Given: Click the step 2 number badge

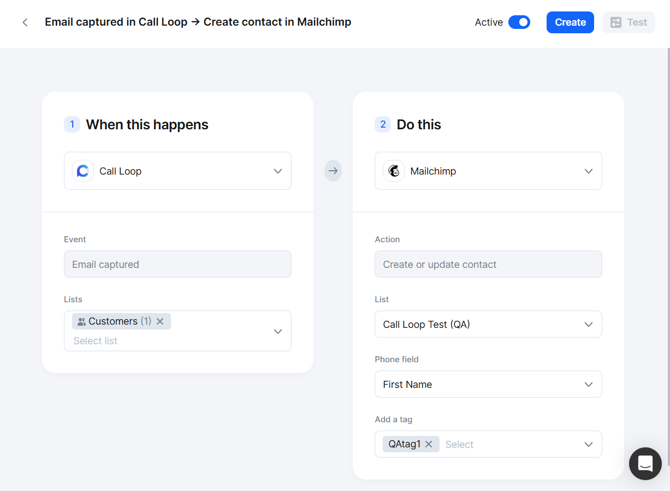Looking at the screenshot, I should coord(383,124).
